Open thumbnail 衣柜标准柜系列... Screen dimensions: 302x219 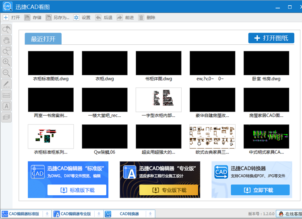51,136
